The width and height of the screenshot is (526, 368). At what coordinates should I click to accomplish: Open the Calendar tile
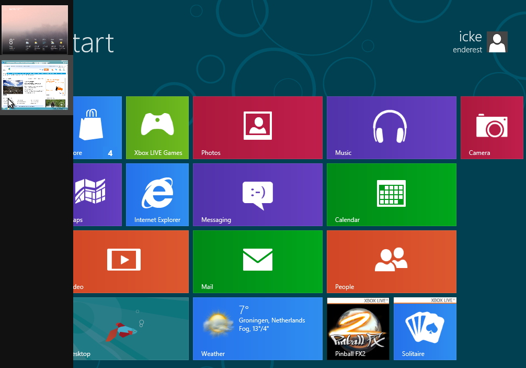391,194
